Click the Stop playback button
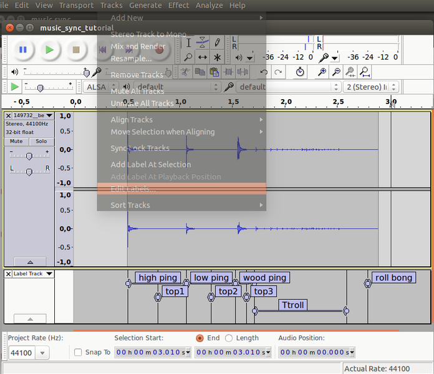 [76, 50]
